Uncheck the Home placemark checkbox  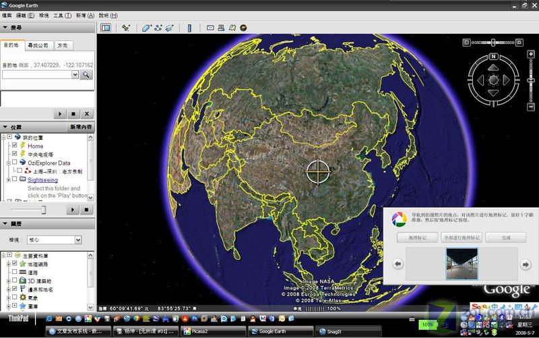14,145
